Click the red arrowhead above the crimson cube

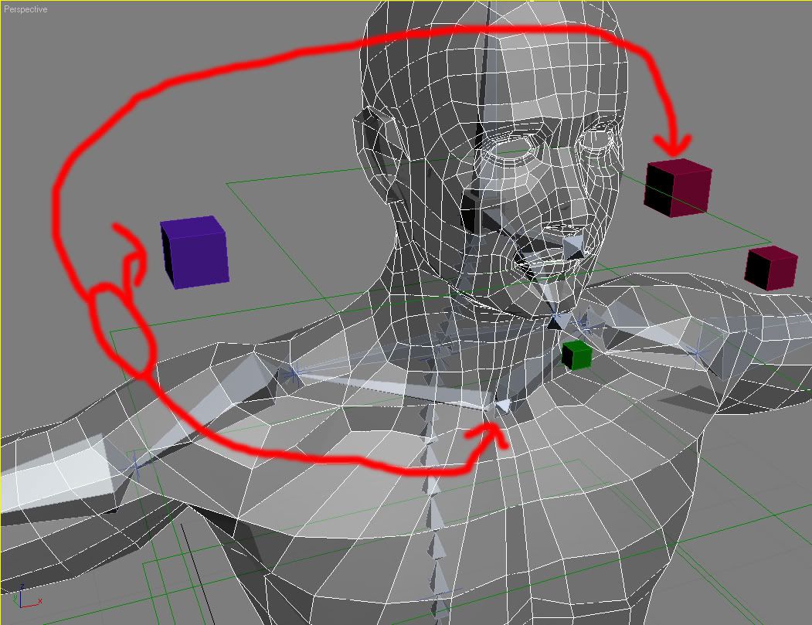pyautogui.click(x=672, y=144)
